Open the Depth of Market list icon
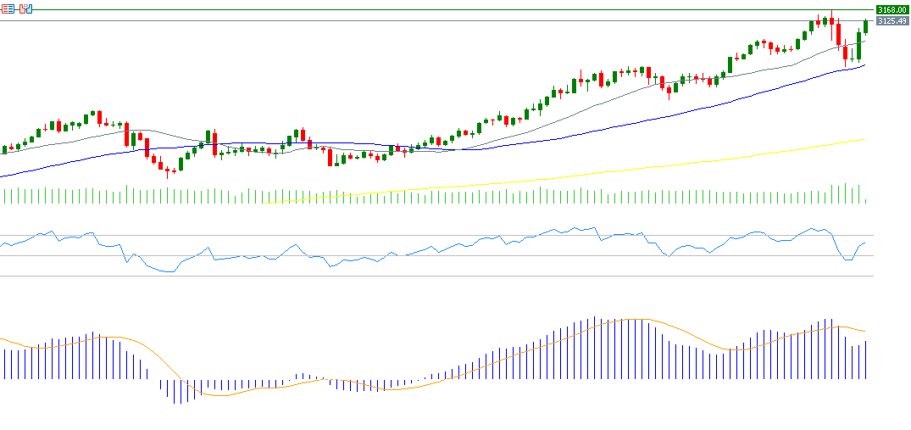 pos(8,8)
